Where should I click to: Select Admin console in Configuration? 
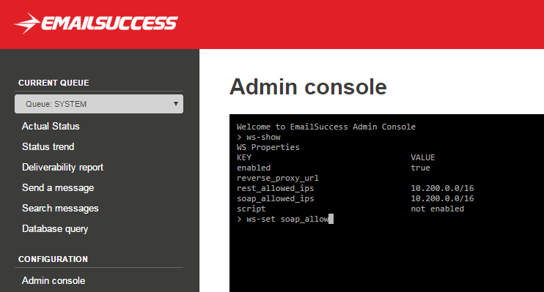coord(54,280)
